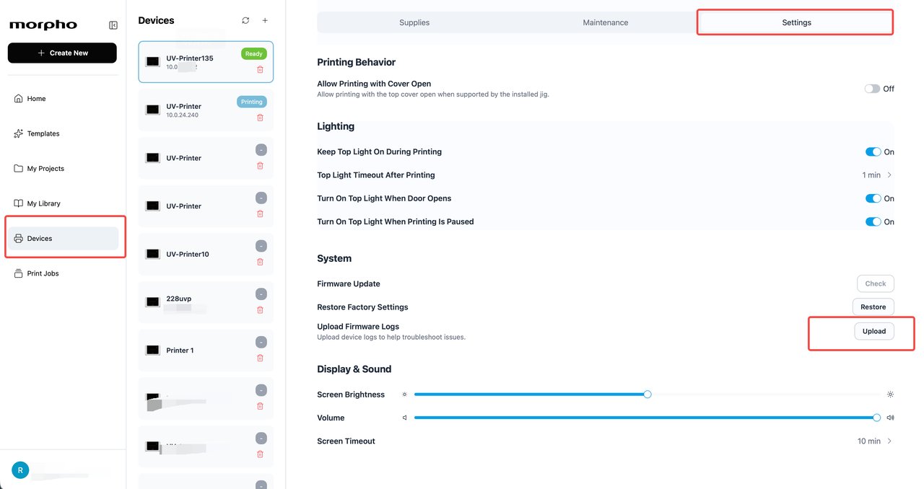Open Home in the sidebar

[x=63, y=99]
